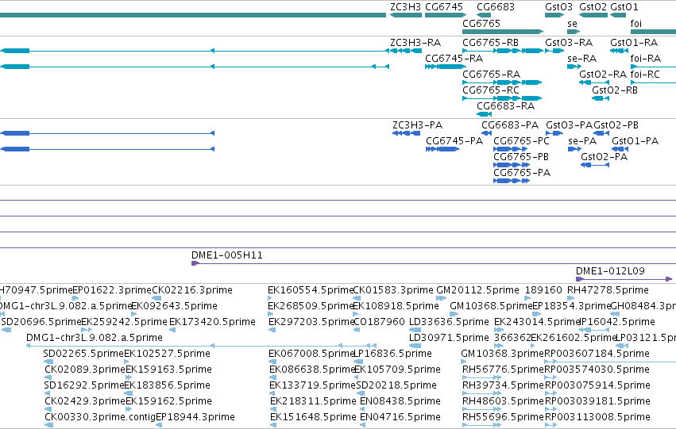Open the GM20112.5prime EST label
The image size is (676, 429).
click(x=477, y=290)
